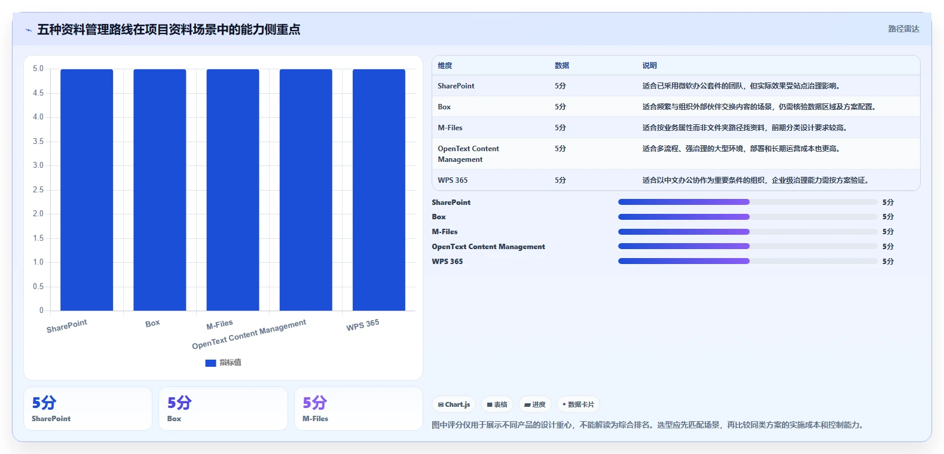Open the SharePoint 5分 data card
Screen dimensions: 944x454
pos(88,409)
